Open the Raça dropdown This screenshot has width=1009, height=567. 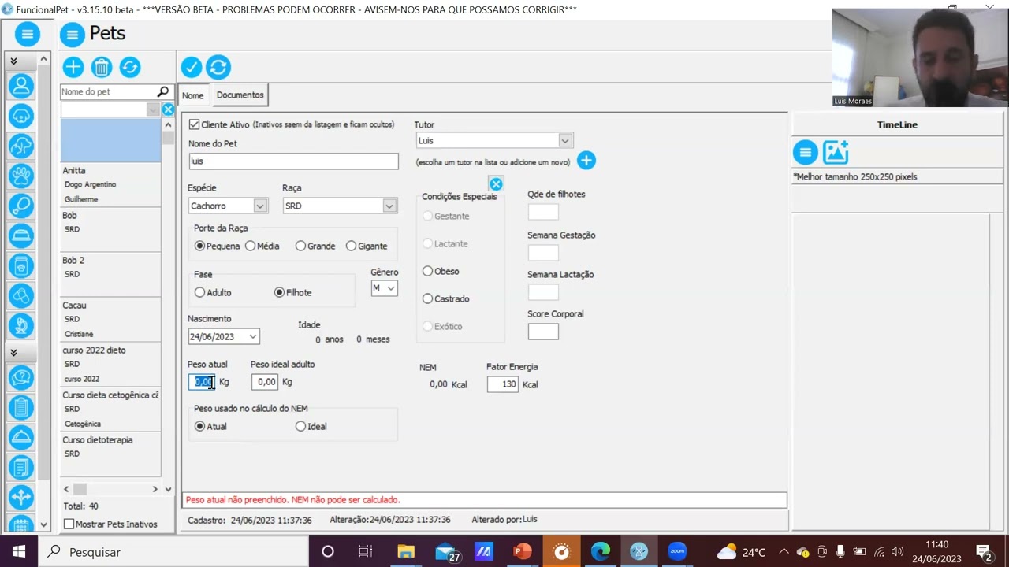pos(389,206)
